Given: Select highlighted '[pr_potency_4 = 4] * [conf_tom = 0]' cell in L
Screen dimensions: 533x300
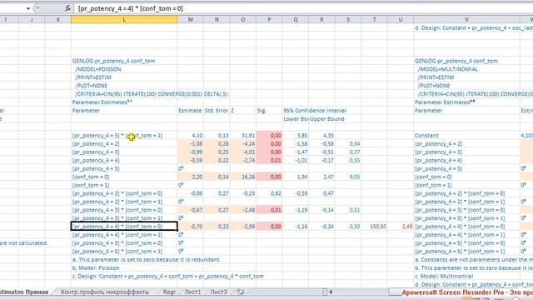Looking at the screenshot, I should (124, 227).
